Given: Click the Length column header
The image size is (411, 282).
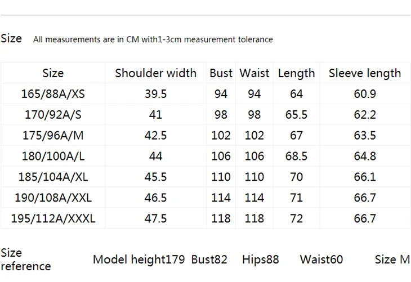Looking at the screenshot, I should point(296,73).
